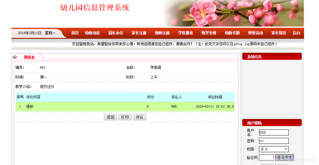This screenshot has width=319, height=165.
Task: Click the captcha verification image
Action: [284, 158]
